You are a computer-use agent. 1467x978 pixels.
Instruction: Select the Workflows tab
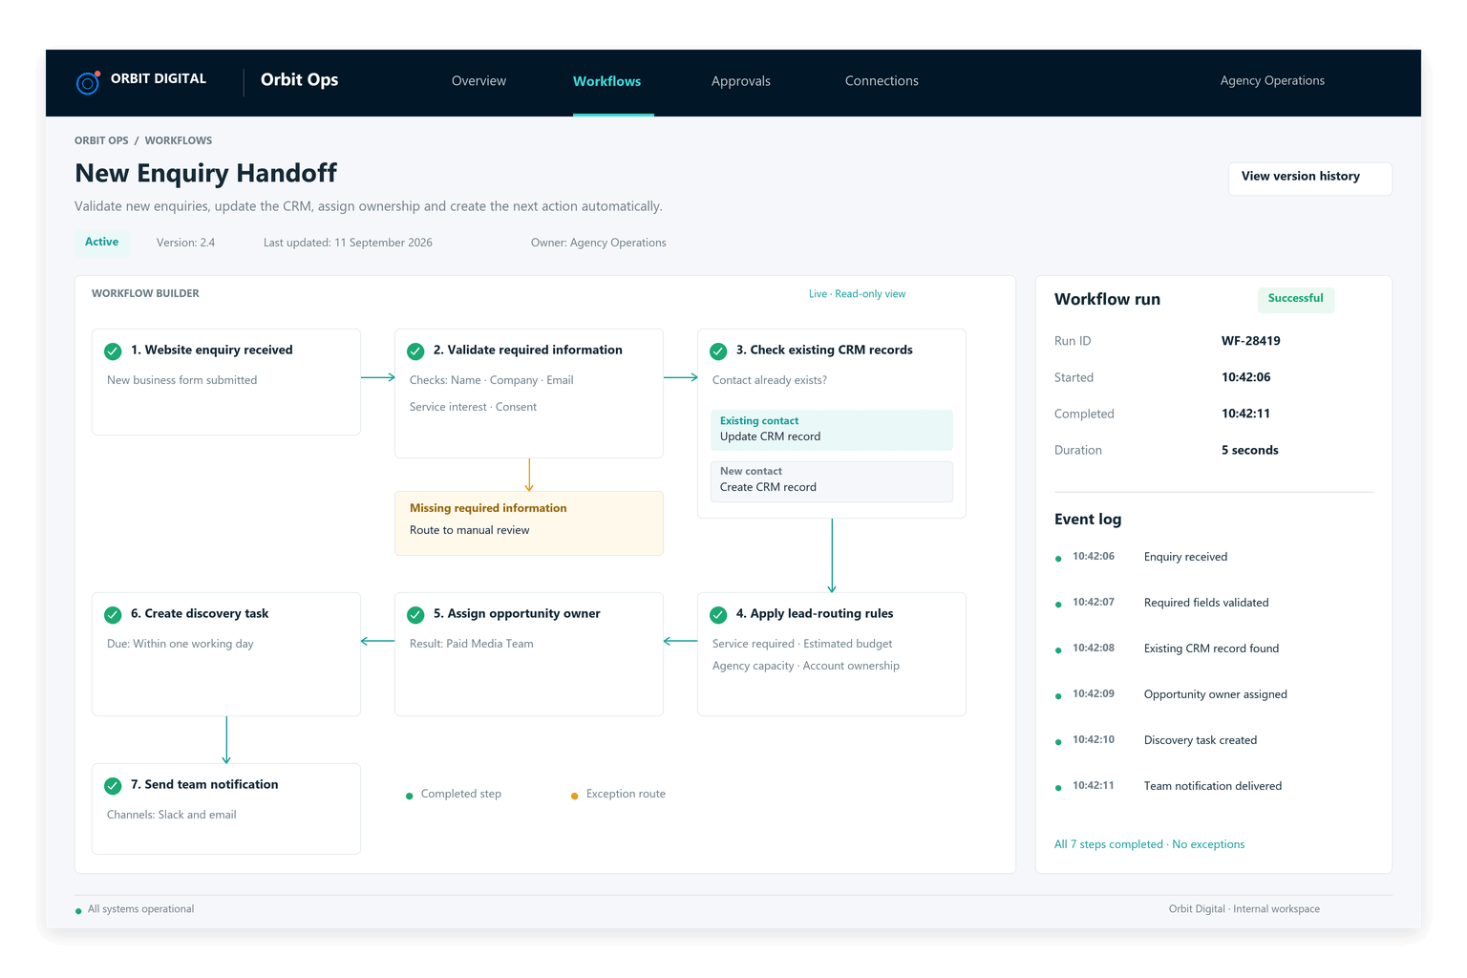(607, 81)
